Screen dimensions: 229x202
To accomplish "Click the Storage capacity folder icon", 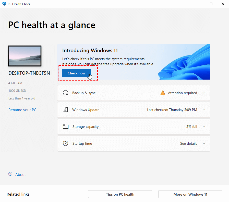I will click(x=66, y=127).
